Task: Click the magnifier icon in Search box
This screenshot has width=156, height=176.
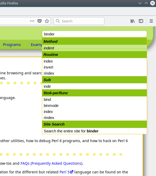Action: (58, 21)
